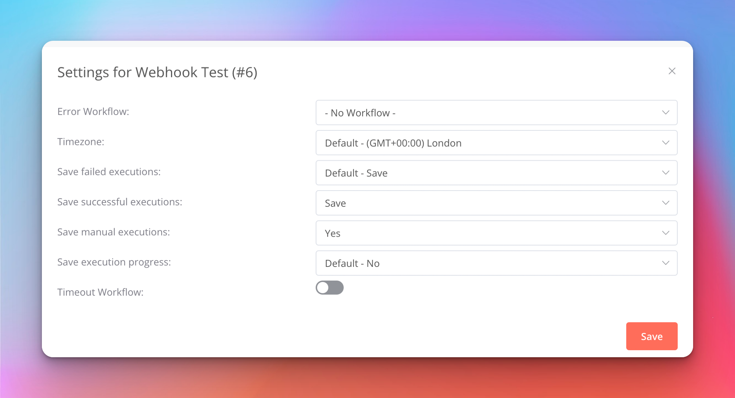Click the Error Workflow dropdown chevron arrow
This screenshot has width=735, height=398.
click(x=665, y=113)
